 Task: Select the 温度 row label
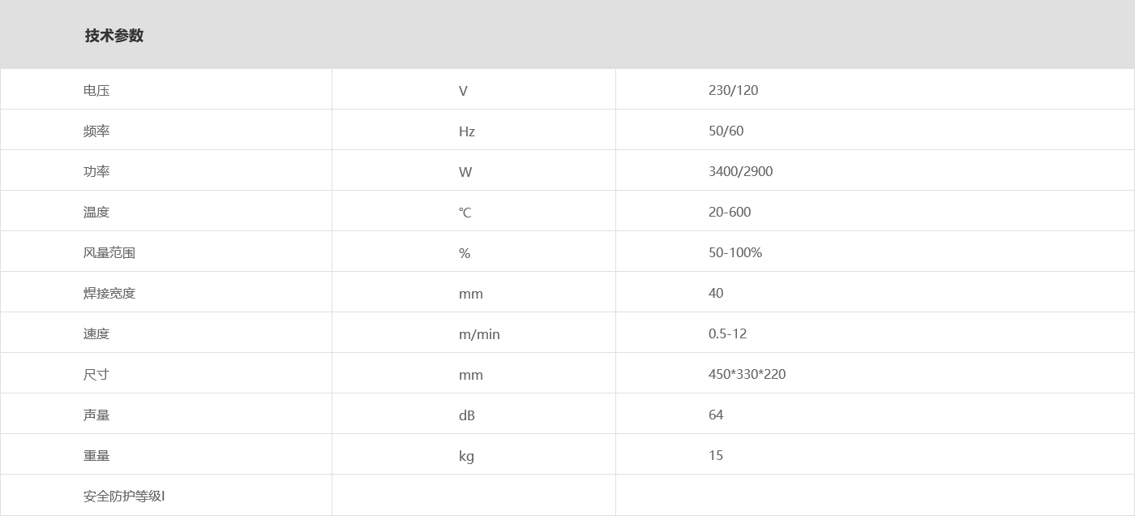point(96,212)
